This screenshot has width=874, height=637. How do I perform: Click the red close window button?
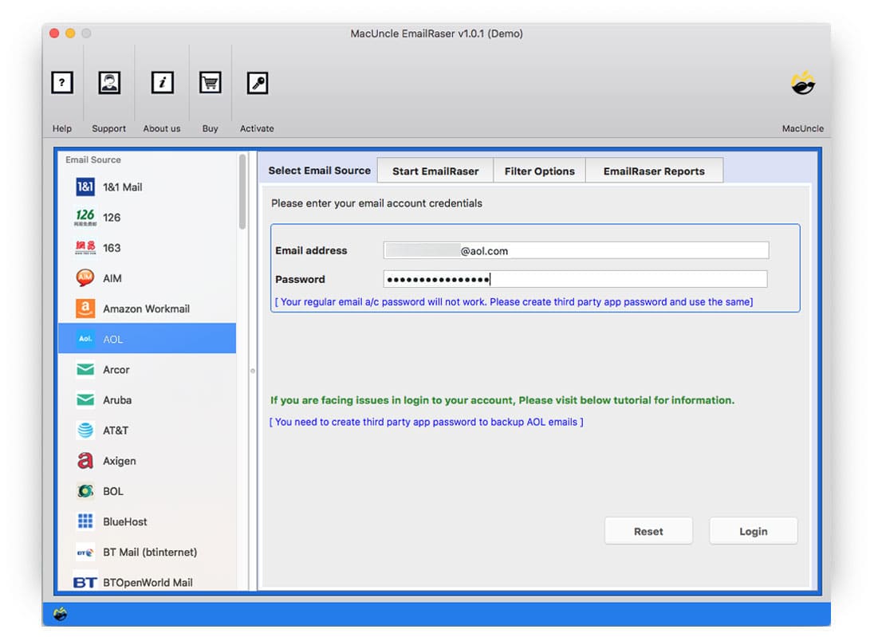pos(54,33)
